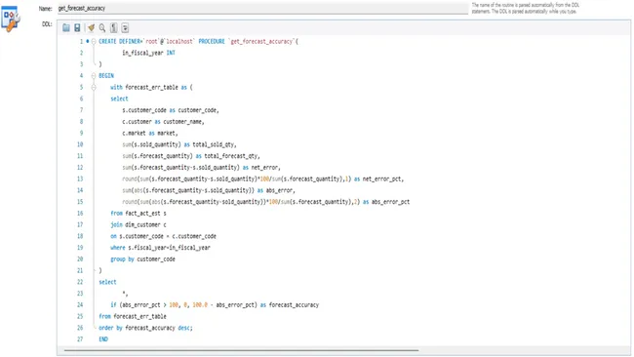Click 'net_error,' alias on line 12
This screenshot has height=357, width=634.
pyautogui.click(x=265, y=168)
